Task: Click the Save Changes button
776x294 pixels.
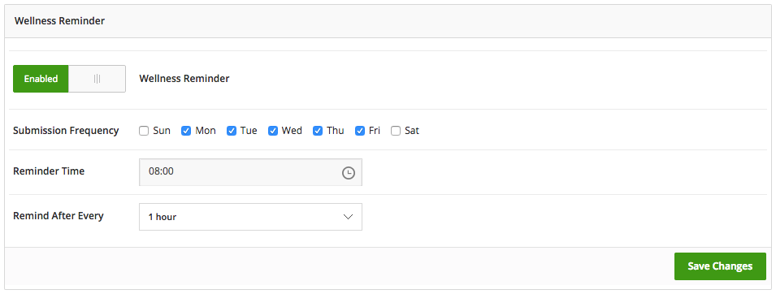Action: [720, 266]
